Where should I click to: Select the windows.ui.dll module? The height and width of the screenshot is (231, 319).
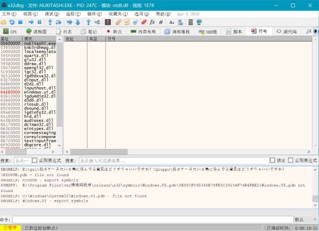pos(39,92)
